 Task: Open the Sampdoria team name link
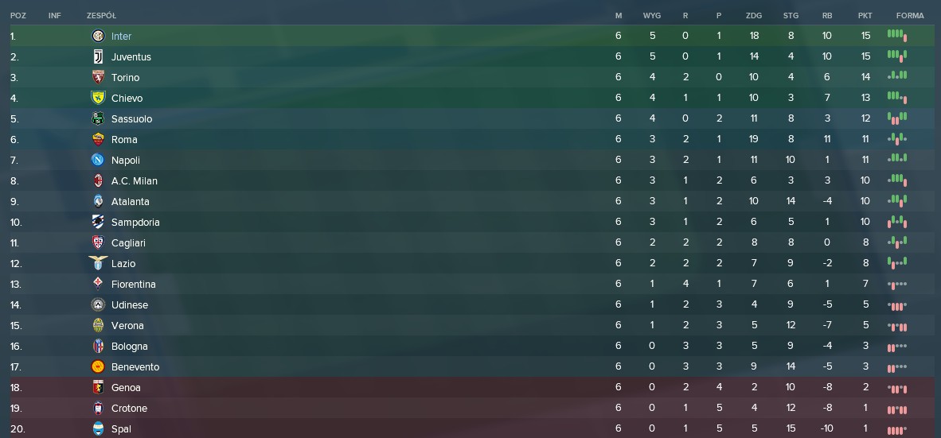click(135, 223)
